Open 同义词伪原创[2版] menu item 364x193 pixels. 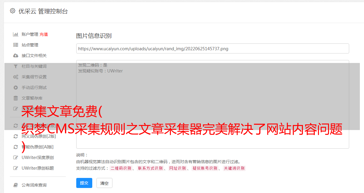(39, 136)
